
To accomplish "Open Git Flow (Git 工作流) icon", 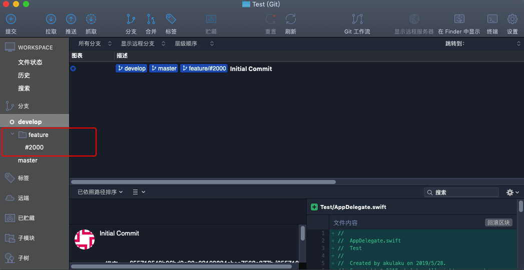I will pos(357,19).
